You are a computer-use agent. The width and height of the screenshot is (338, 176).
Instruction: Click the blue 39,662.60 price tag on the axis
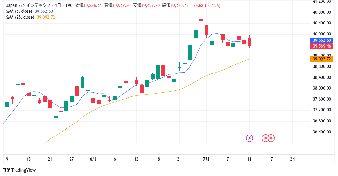321,40
